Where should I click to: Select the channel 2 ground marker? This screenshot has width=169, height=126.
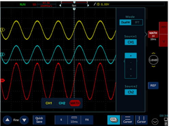point(2,54)
